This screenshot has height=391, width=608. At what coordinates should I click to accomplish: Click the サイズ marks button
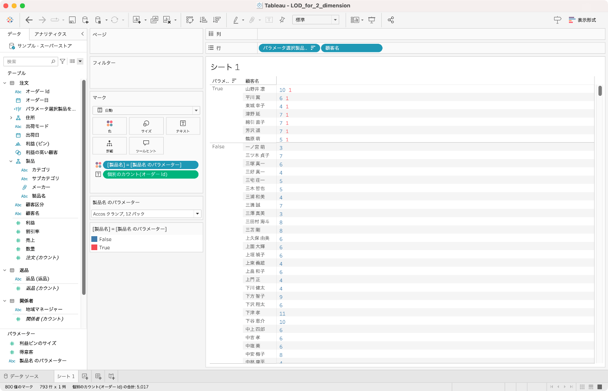coord(146,126)
